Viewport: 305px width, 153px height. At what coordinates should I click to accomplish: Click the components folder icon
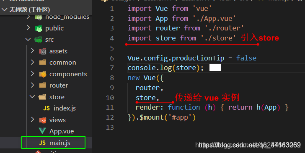click(x=43, y=74)
